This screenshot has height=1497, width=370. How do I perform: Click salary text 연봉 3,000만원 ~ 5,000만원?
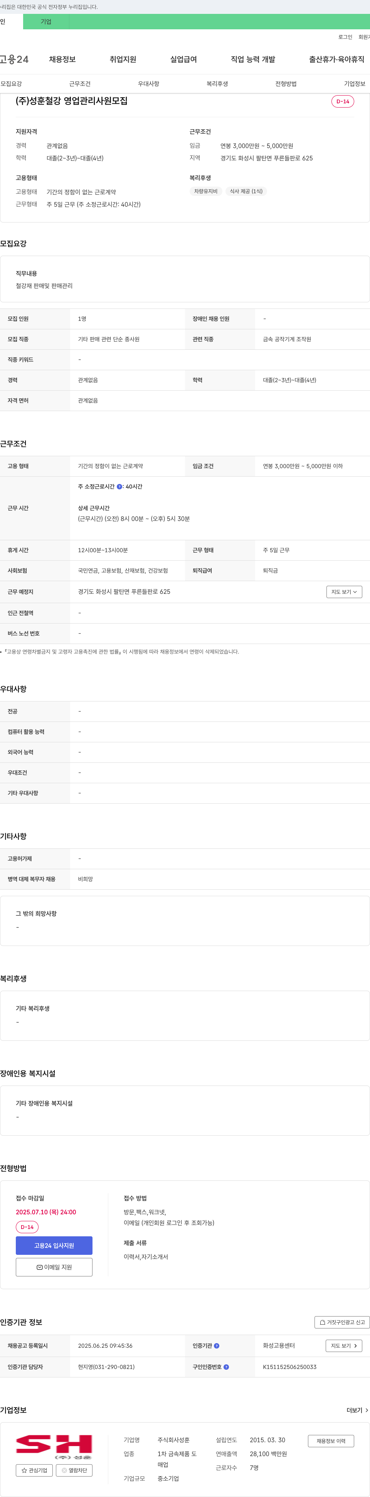256,146
